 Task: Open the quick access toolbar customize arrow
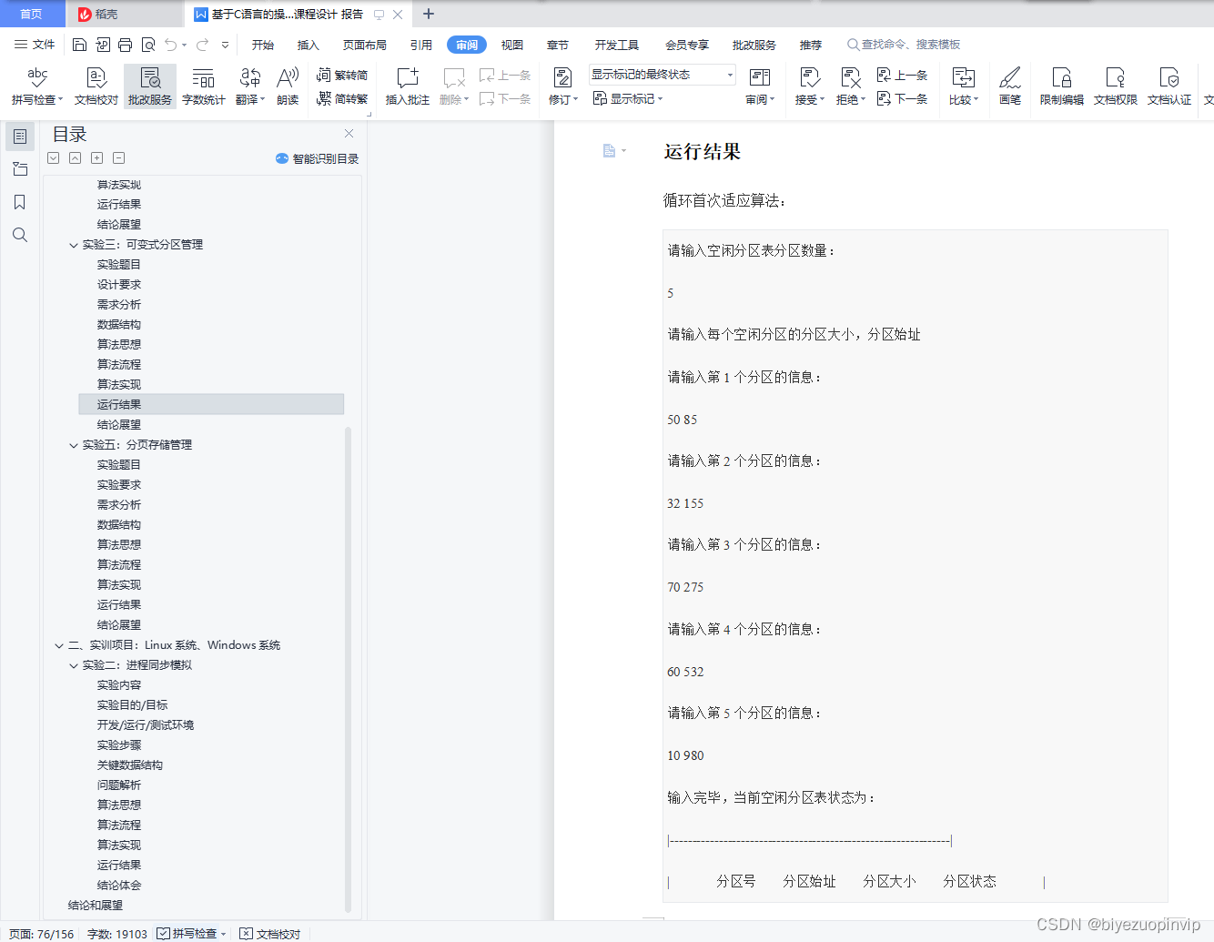click(226, 45)
